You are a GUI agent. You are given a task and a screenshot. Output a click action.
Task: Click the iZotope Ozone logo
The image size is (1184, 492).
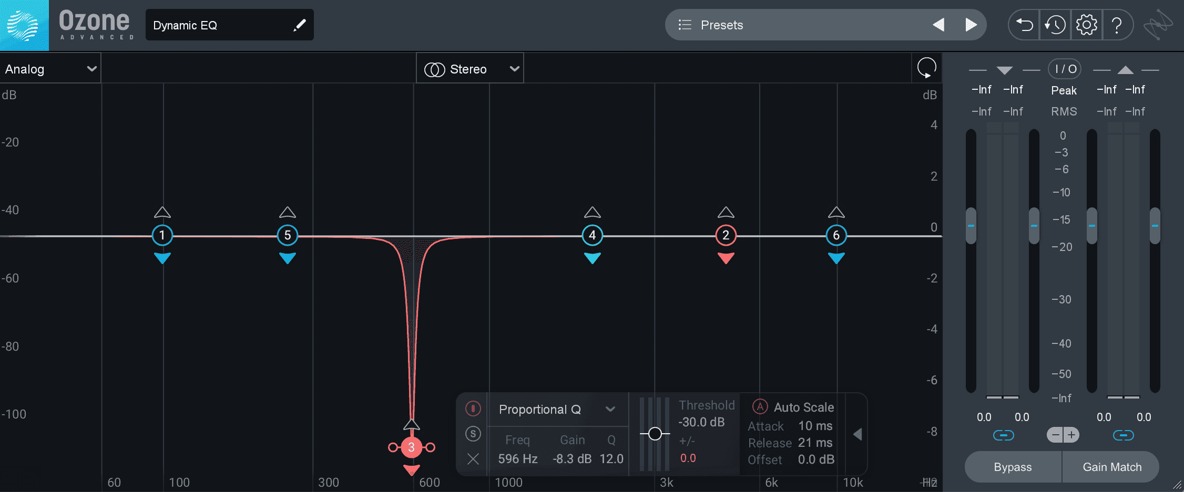tap(24, 25)
